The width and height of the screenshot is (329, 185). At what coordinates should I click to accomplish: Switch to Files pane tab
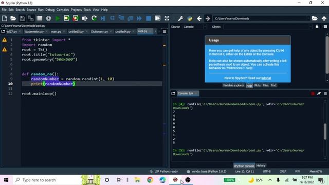265,85
